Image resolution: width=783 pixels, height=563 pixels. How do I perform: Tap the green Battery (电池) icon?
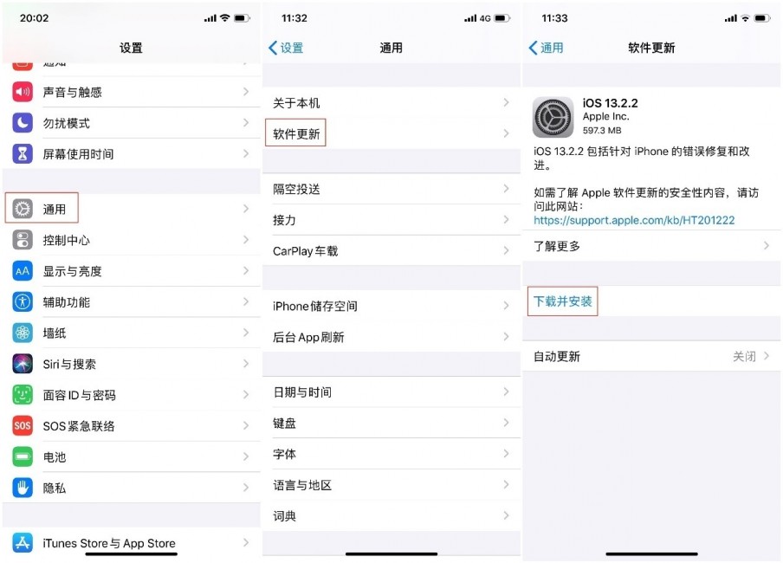[23, 456]
